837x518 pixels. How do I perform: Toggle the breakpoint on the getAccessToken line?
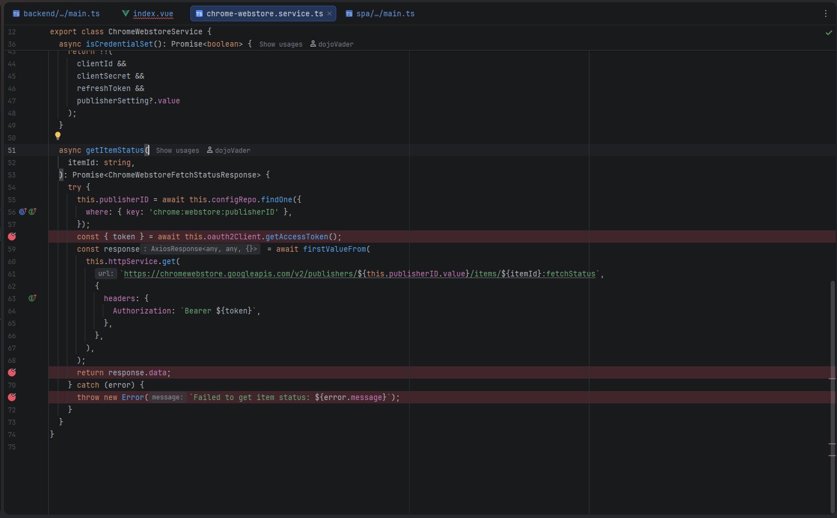pos(12,237)
